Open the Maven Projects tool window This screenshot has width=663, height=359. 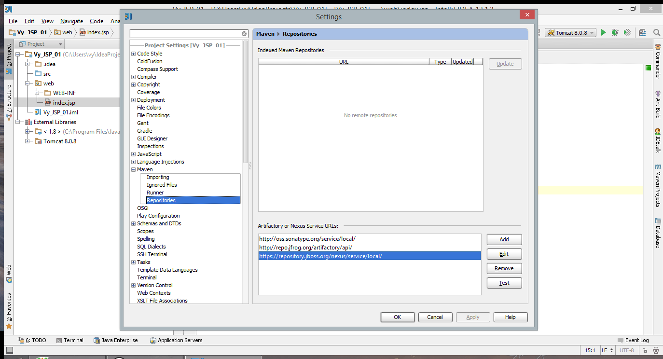click(658, 185)
